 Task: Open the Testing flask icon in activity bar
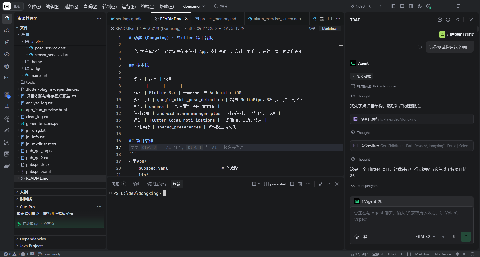[7, 107]
